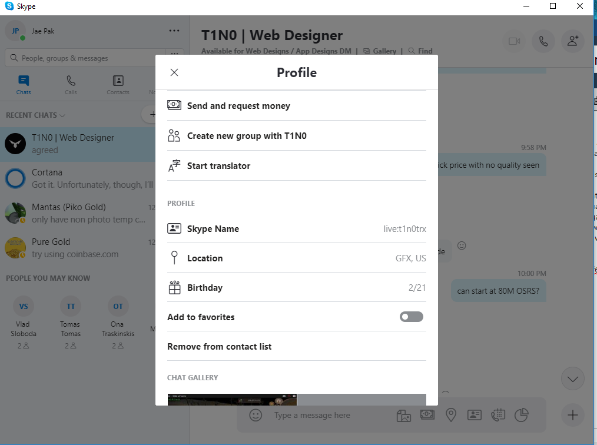Start an audio call

[x=543, y=41]
